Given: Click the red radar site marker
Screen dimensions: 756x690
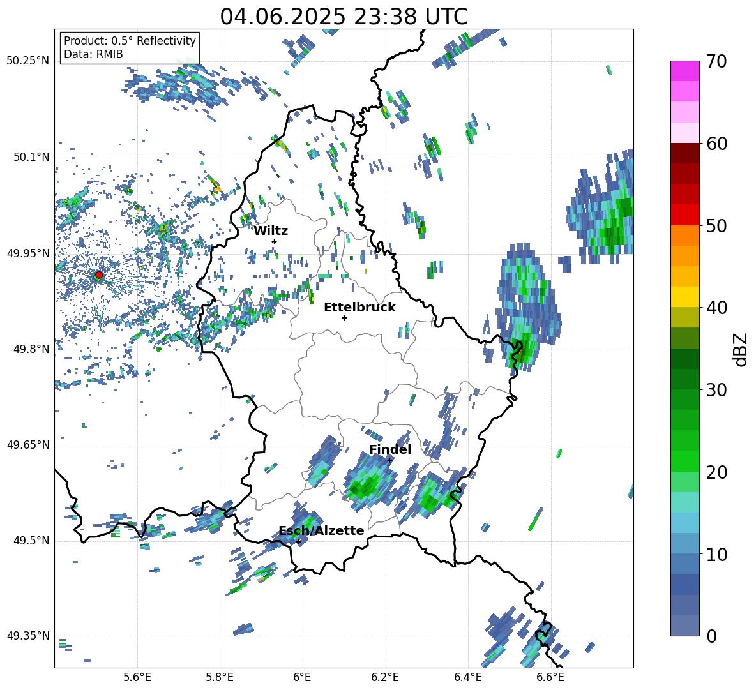Looking at the screenshot, I should tap(98, 274).
